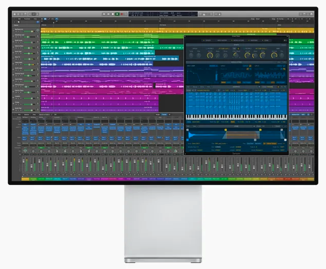Select One Shot playback mode

250,144
